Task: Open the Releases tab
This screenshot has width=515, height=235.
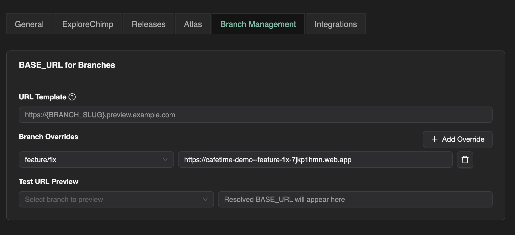Action: pyautogui.click(x=148, y=24)
